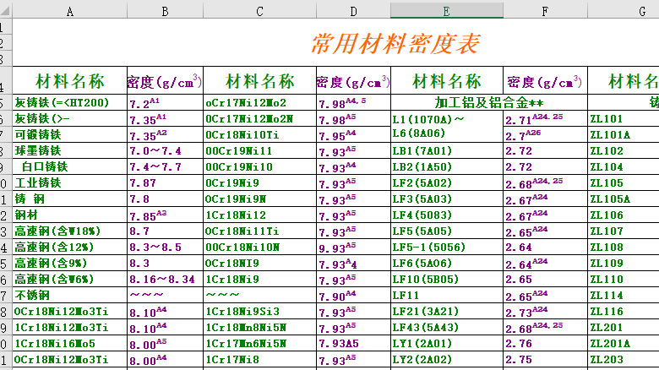The image size is (659, 370).
Task: Click density value 9.93 A5
Action: pyautogui.click(x=353, y=247)
